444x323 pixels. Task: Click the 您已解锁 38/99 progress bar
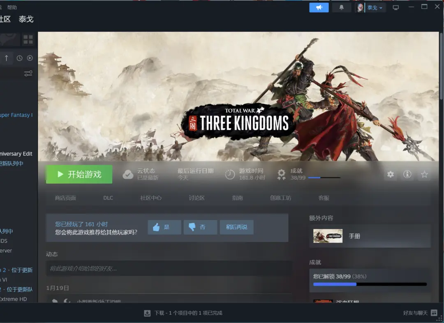(370, 284)
